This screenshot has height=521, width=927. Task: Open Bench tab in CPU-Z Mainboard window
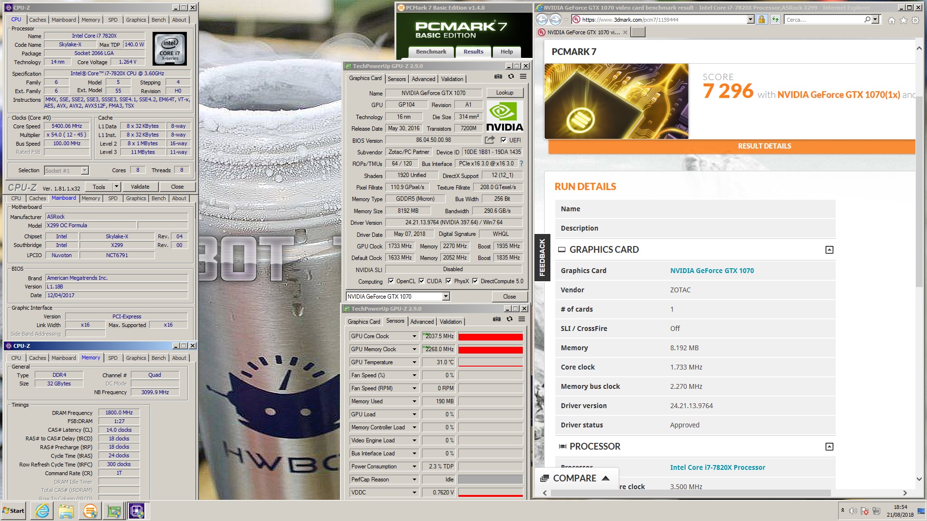coord(158,198)
